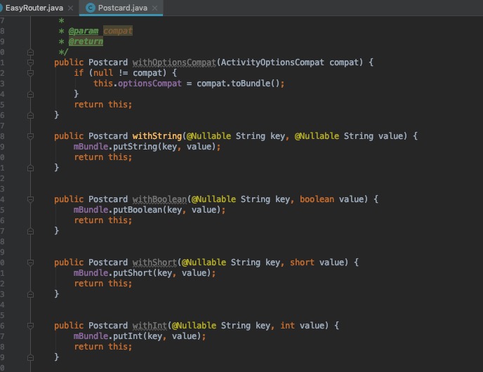Click fold end marker of withShort method
Image resolution: width=483 pixels, height=372 pixels.
tap(30, 294)
